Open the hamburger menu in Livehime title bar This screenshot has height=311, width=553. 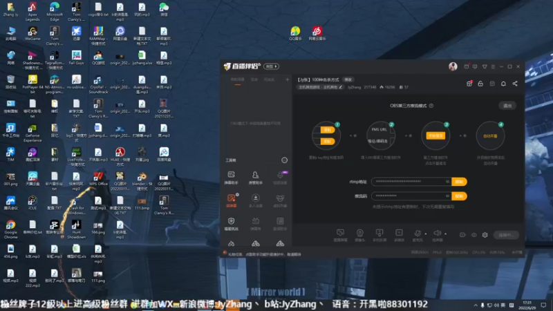[493, 66]
